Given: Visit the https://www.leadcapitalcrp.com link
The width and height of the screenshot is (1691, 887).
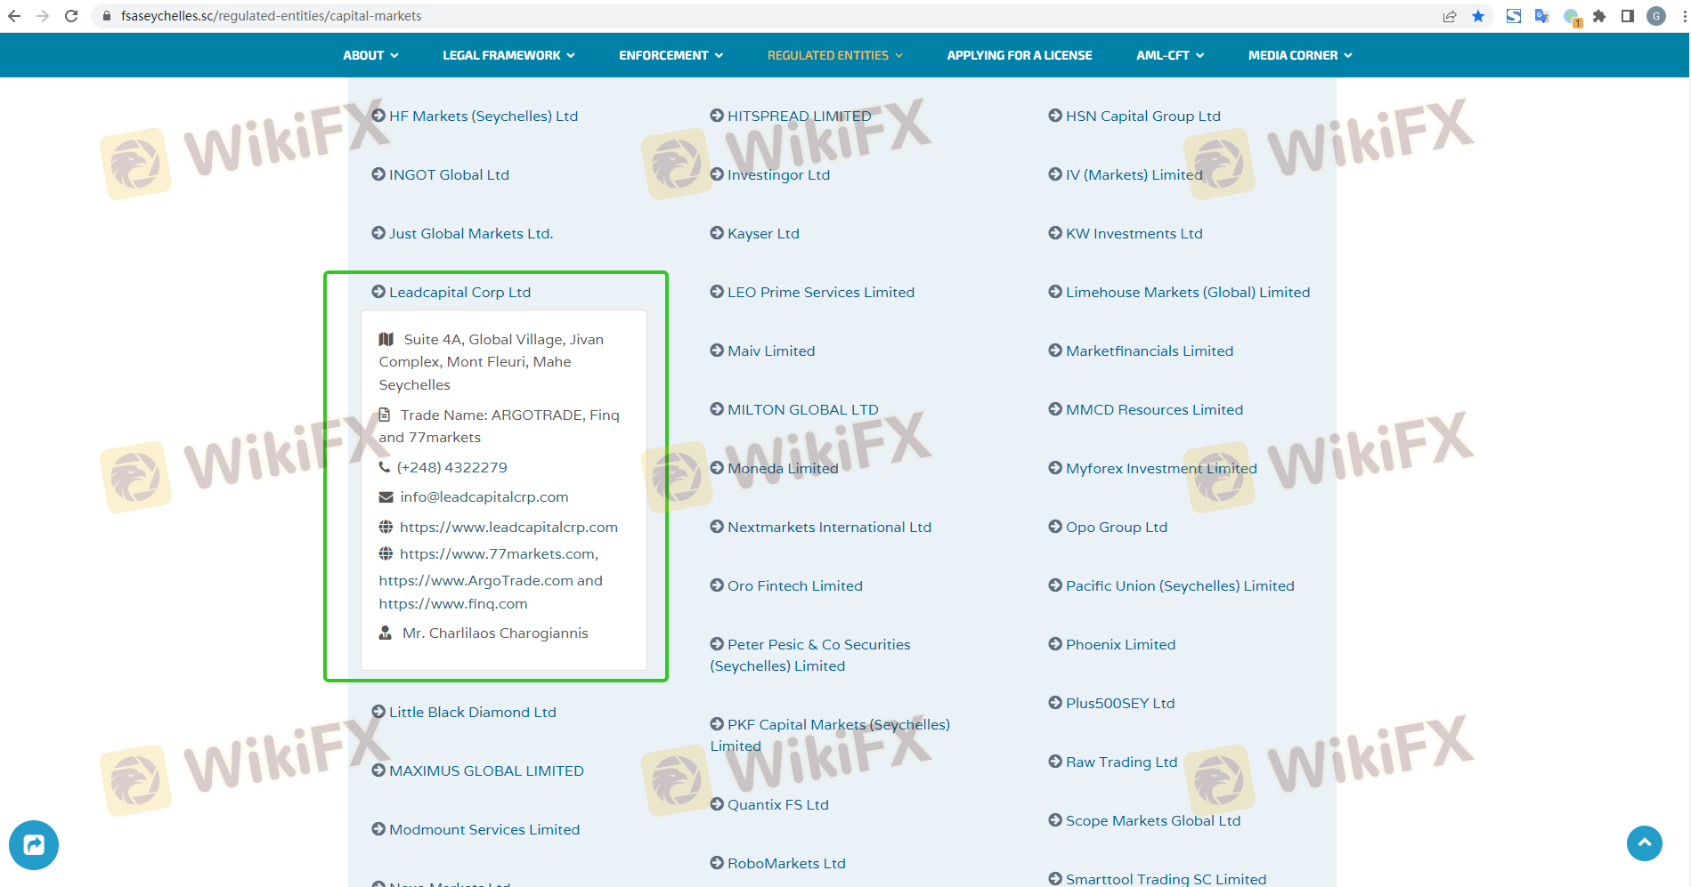Looking at the screenshot, I should [x=508, y=527].
